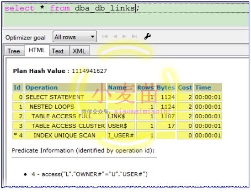Go to first operation arrow icon

[x=105, y=37]
